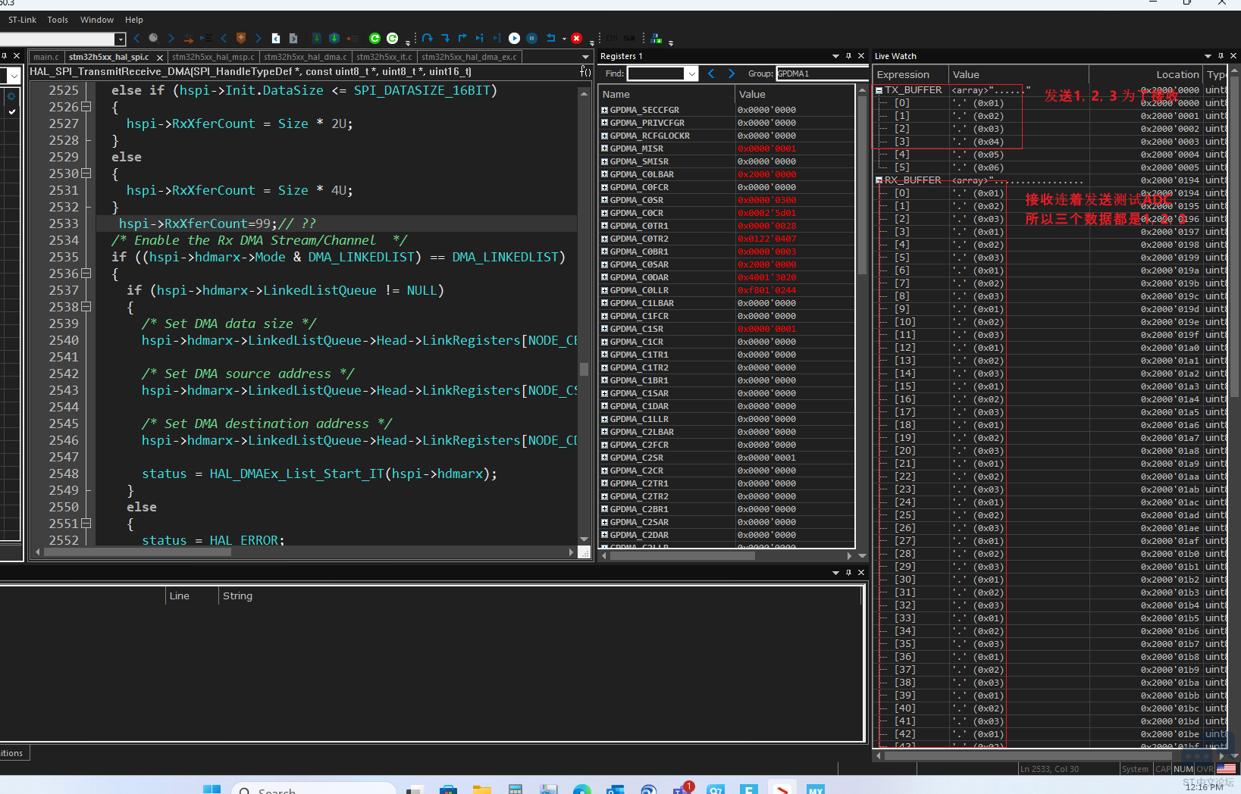Expand the GPDMA_C0SR register
The image size is (1241, 794).
click(x=604, y=200)
